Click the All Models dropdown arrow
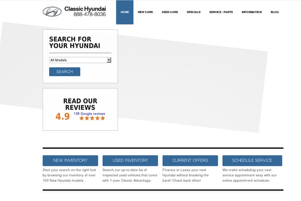Image resolution: width=301 pixels, height=201 pixels. 109,60
